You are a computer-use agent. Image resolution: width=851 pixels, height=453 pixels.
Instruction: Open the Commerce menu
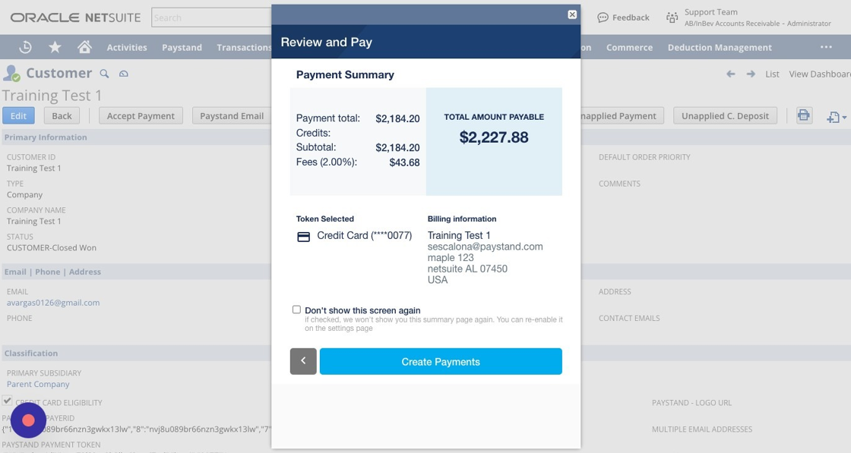point(630,48)
